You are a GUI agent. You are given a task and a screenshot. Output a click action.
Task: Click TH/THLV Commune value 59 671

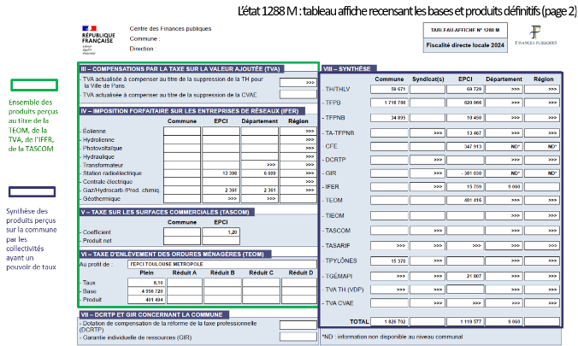coord(389,89)
